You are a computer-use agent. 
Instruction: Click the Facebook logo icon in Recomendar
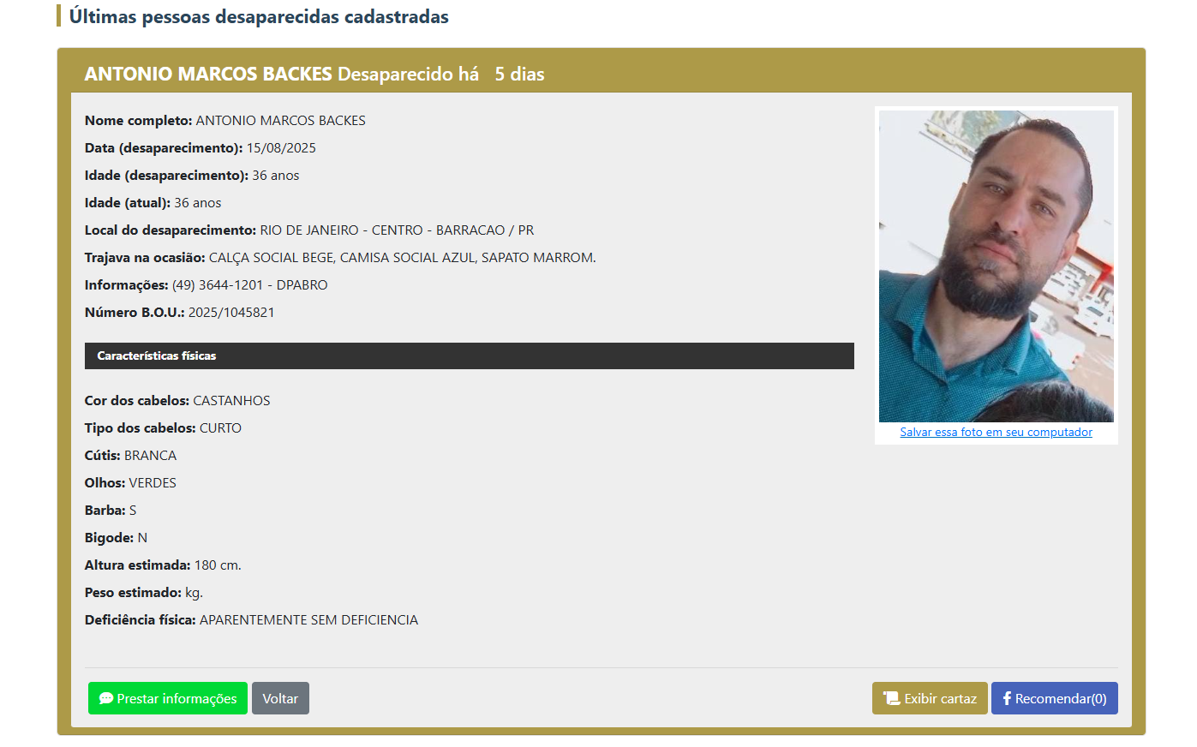pos(1007,698)
